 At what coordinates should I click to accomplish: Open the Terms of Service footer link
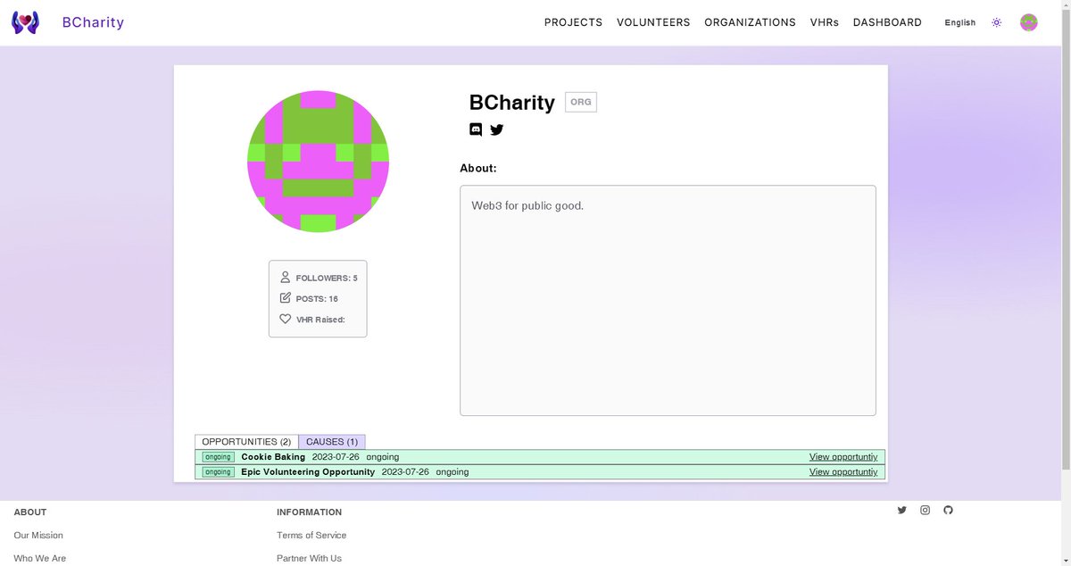(311, 535)
